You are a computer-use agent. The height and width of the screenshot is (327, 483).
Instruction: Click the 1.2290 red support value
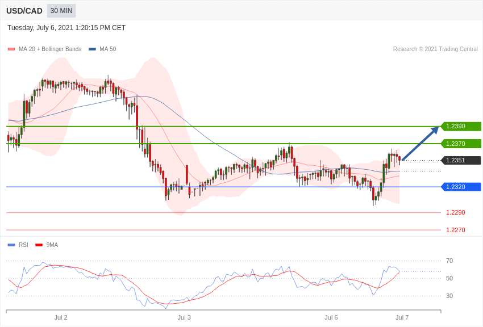point(456,212)
